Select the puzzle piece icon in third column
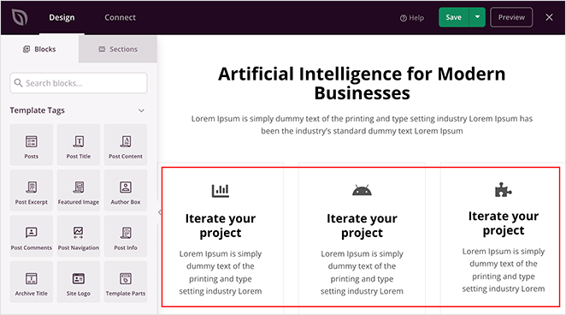The width and height of the screenshot is (566, 315). [x=504, y=190]
